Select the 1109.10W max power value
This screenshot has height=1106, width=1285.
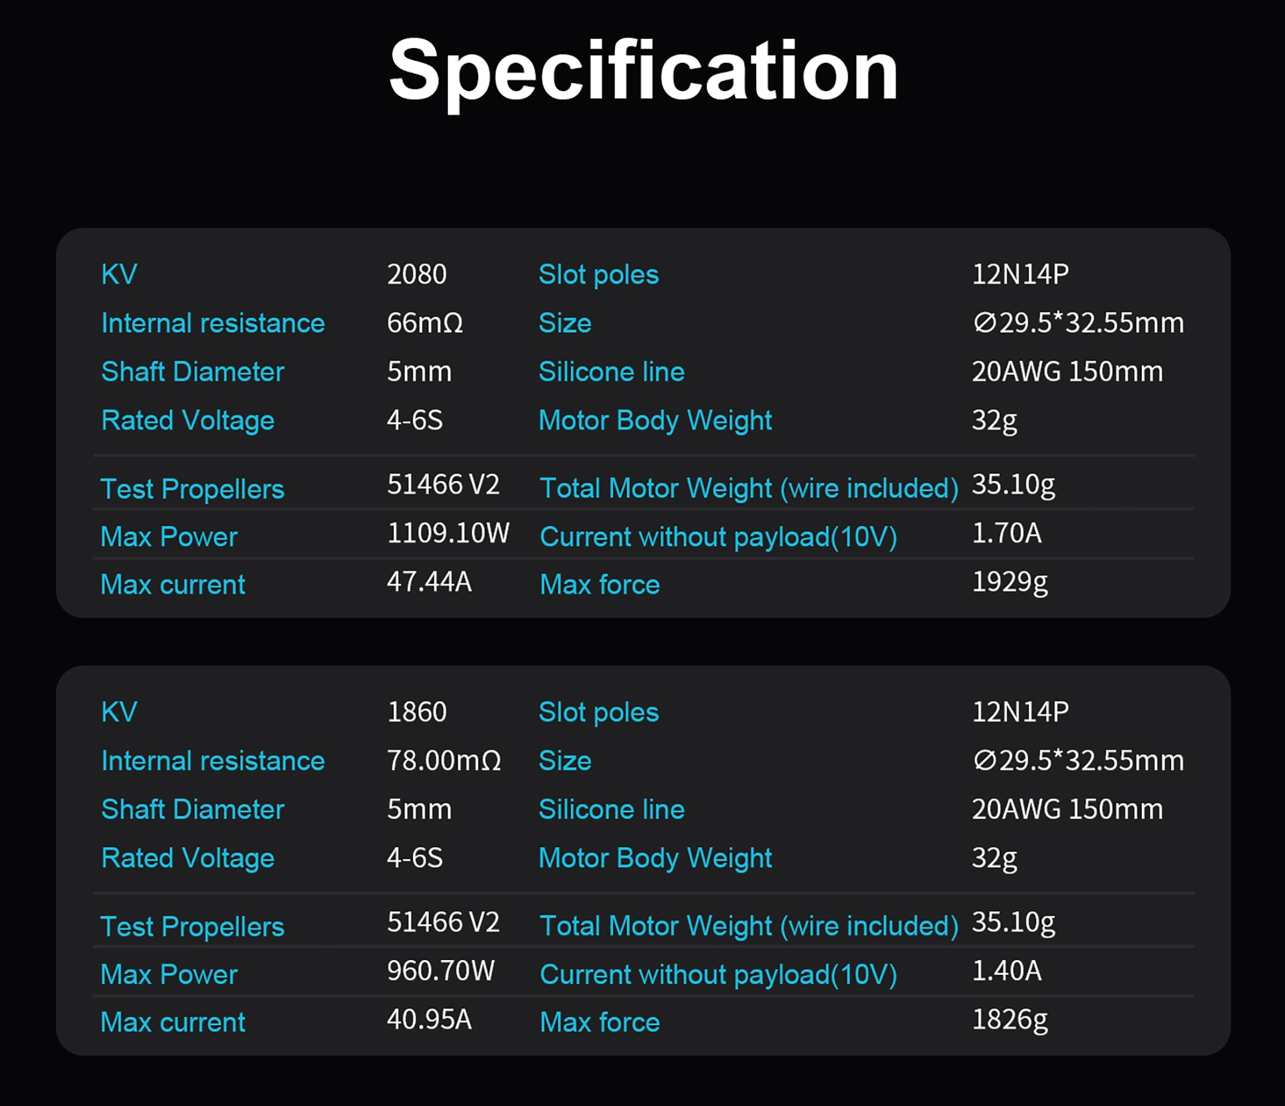[x=448, y=533]
